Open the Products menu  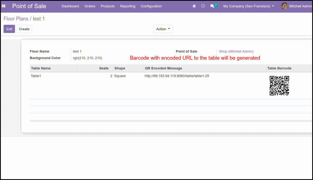pyautogui.click(x=108, y=6)
